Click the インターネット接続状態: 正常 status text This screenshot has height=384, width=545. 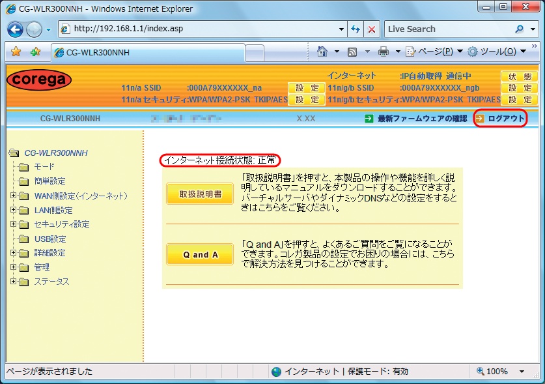click(219, 160)
